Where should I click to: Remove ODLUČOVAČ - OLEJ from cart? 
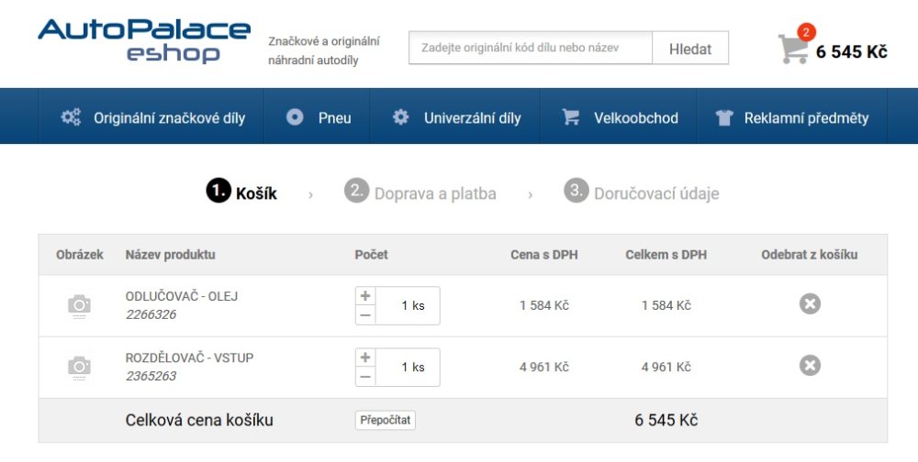click(810, 304)
